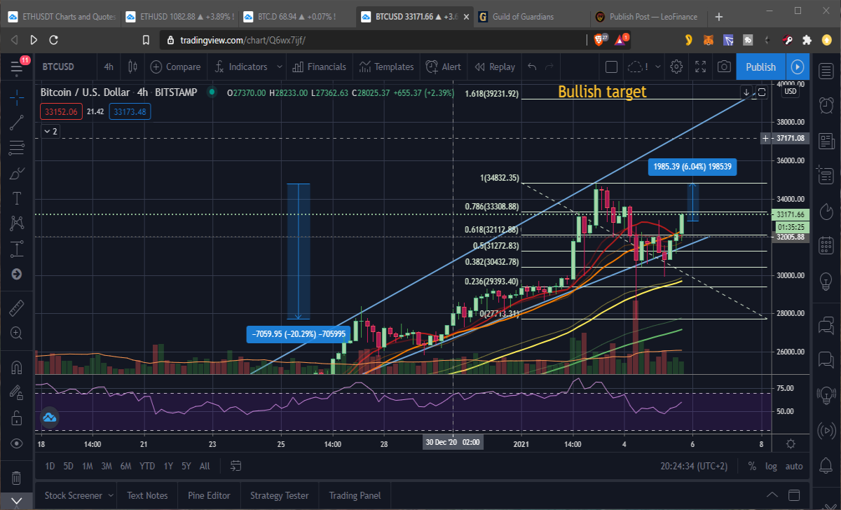Toggle percent scale on price axis
841x510 pixels.
[x=752, y=466]
